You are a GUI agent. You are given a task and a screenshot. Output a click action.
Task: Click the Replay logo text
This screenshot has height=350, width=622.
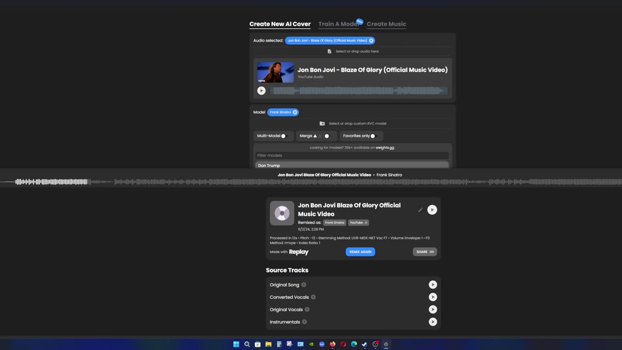299,252
